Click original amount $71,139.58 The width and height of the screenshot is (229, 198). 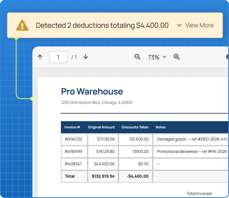[106, 139]
